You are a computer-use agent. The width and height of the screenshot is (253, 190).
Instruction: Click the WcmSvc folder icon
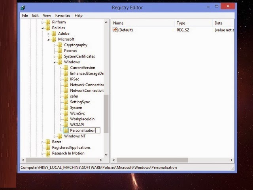point(66,113)
